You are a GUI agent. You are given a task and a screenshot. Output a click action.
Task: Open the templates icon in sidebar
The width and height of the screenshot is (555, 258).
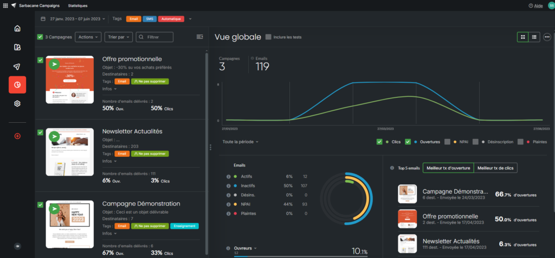17,48
